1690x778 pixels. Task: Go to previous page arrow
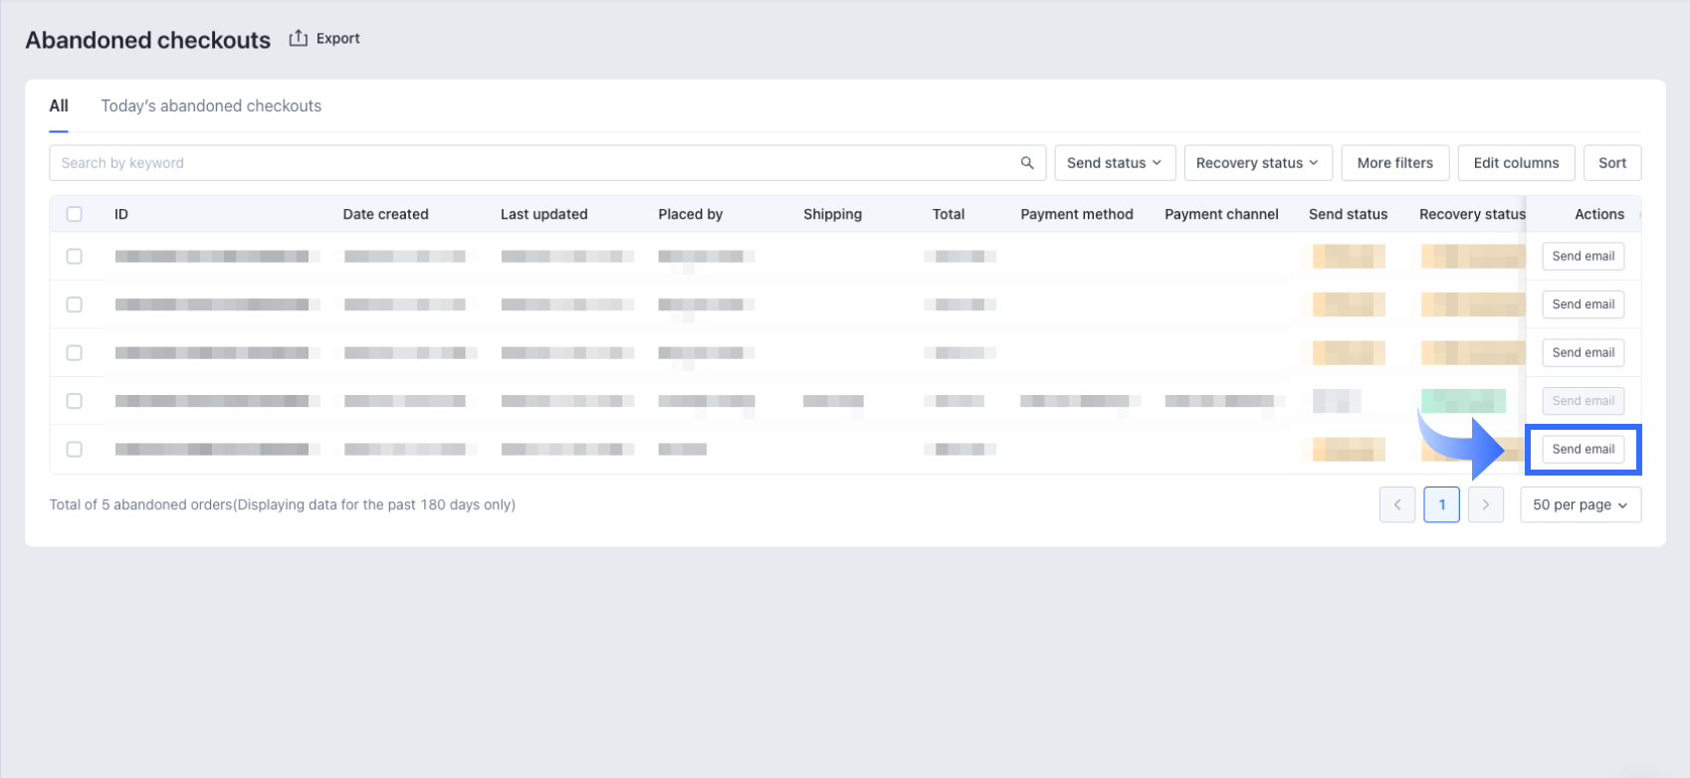point(1397,505)
